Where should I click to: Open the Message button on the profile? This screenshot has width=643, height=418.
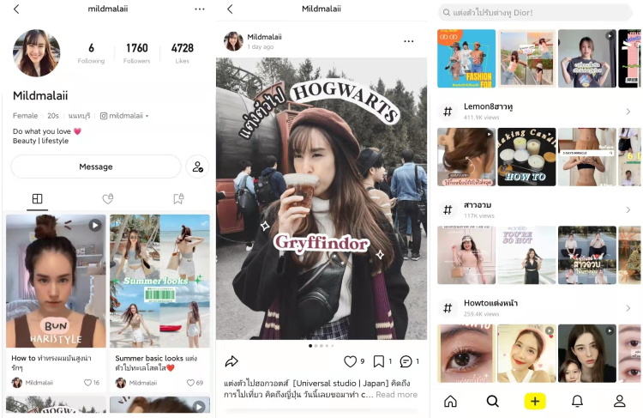point(96,167)
